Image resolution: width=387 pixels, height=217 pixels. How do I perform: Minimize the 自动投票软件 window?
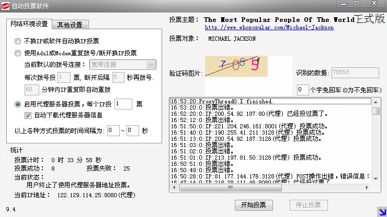pos(344,4)
